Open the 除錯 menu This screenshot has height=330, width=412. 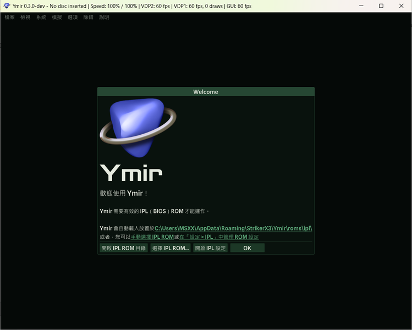[89, 18]
